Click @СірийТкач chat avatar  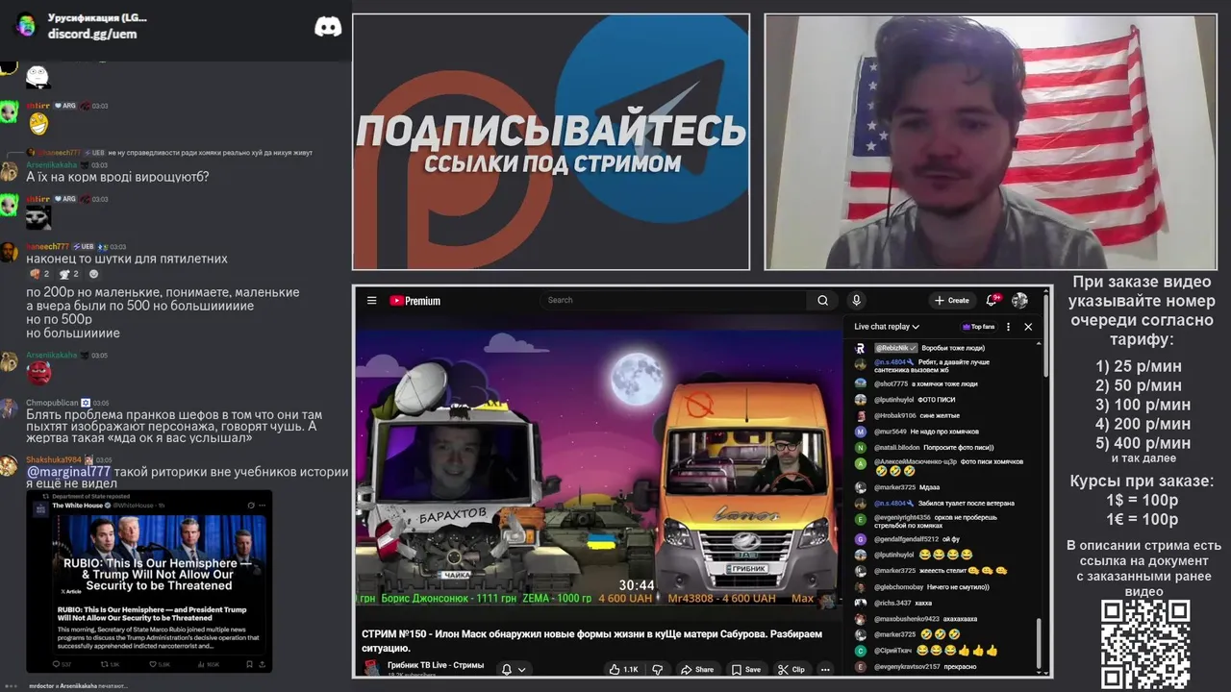(861, 651)
